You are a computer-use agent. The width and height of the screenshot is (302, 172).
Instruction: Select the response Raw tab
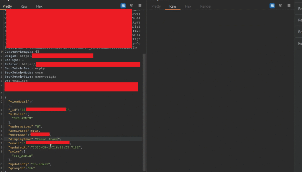[x=173, y=6]
